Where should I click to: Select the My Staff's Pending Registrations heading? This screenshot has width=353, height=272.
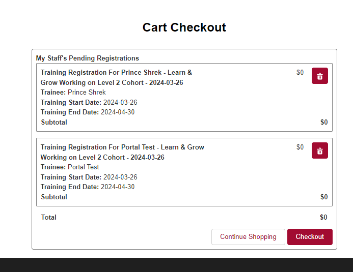tap(87, 58)
